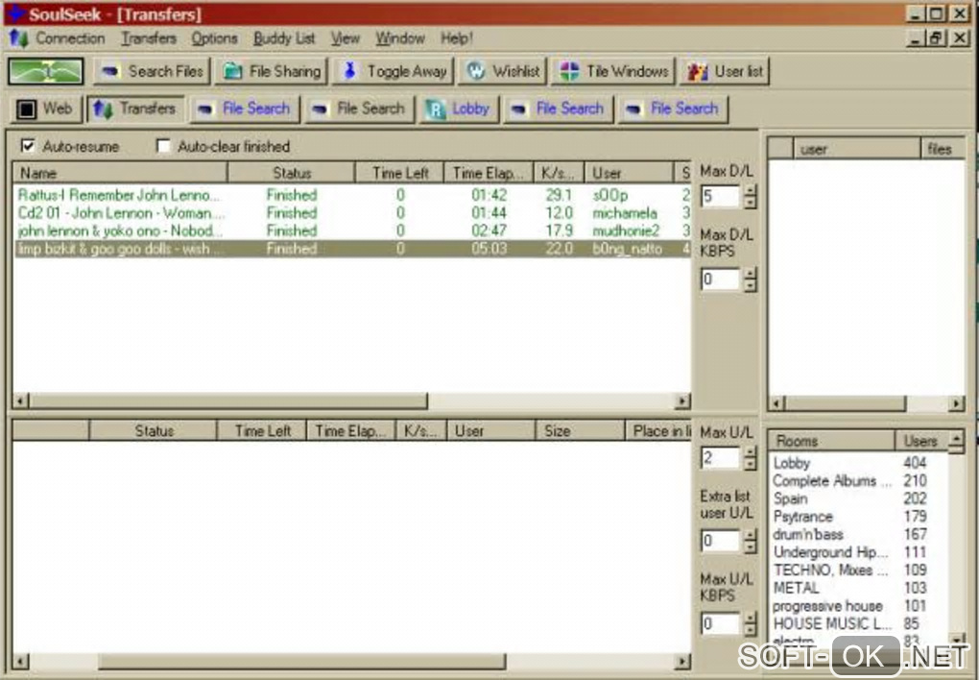The width and height of the screenshot is (979, 680).
Task: Open the Options menu
Action: click(214, 38)
